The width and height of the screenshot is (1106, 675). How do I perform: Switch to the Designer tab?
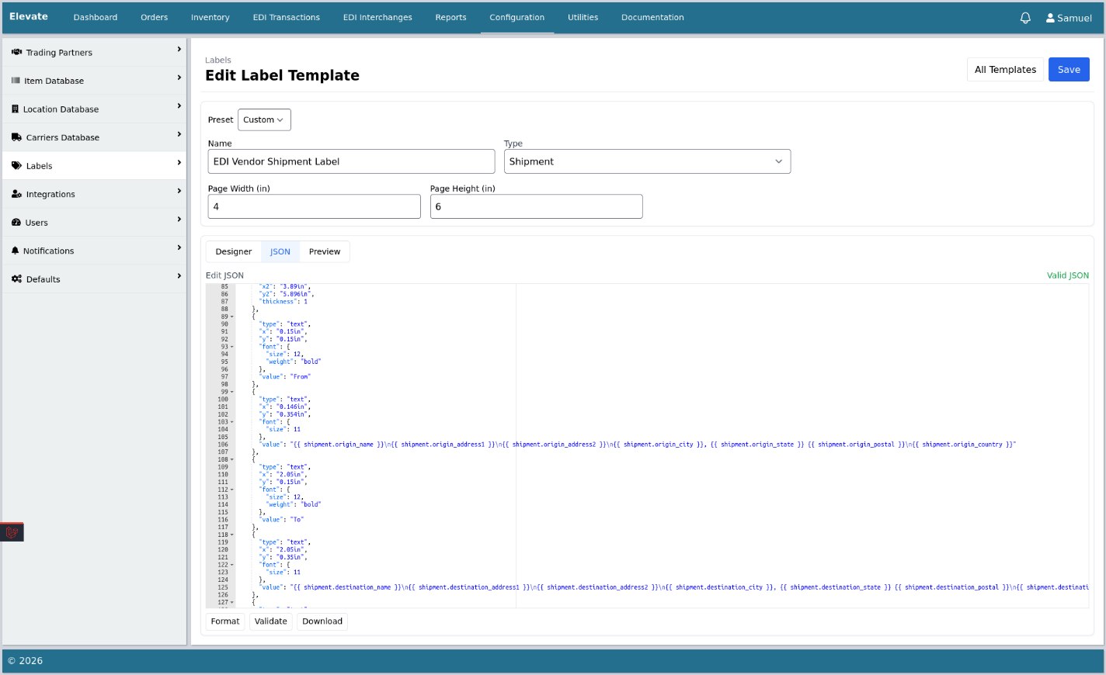click(233, 252)
